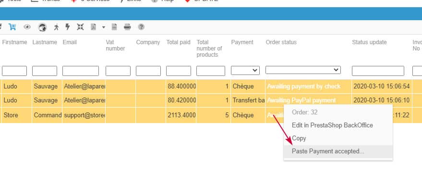Click Chèque in the Store Command row

(248, 115)
